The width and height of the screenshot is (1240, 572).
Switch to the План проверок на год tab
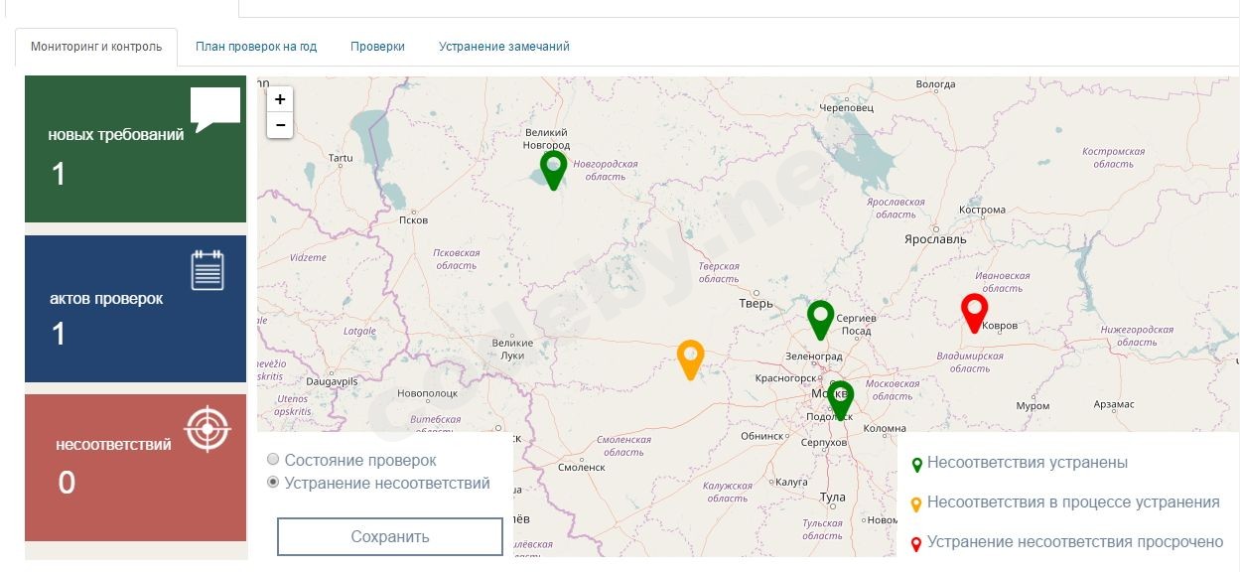[x=256, y=46]
